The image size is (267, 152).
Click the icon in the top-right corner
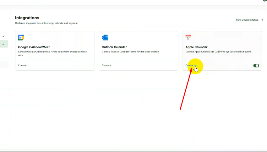click(x=264, y=1)
